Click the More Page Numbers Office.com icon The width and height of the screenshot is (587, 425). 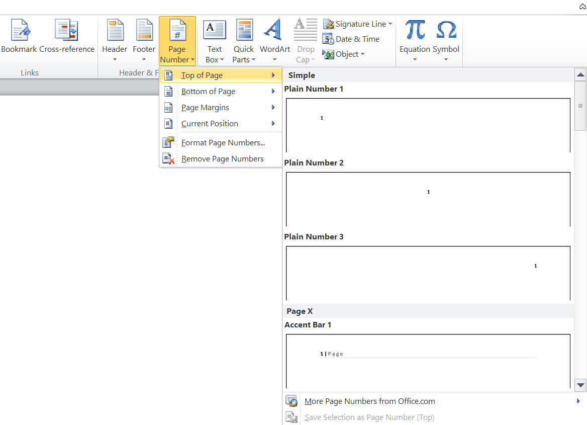291,401
